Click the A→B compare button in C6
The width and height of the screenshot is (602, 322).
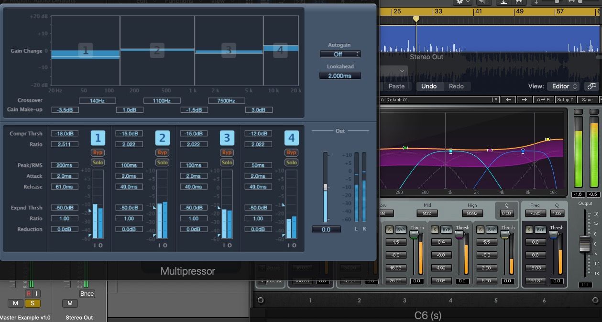click(544, 99)
